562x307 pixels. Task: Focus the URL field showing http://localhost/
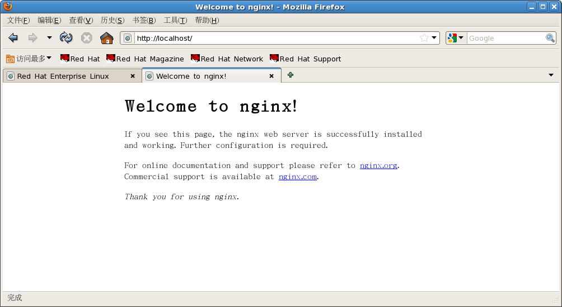(x=276, y=39)
